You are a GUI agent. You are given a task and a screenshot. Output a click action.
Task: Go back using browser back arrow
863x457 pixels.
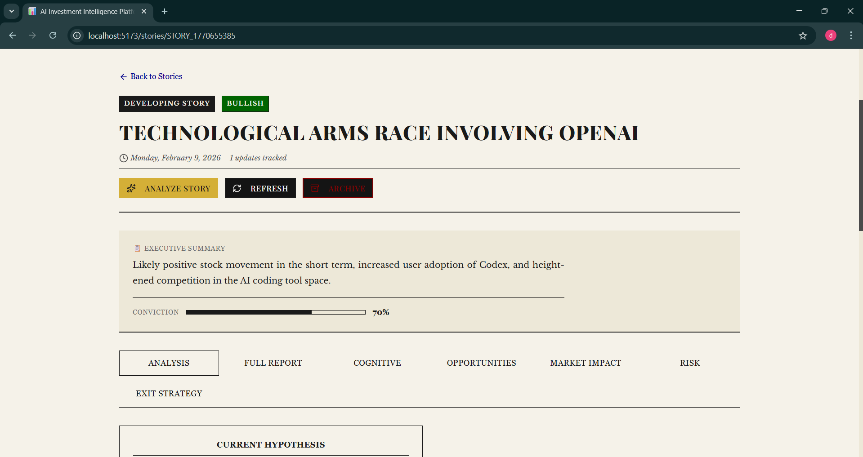pyautogui.click(x=13, y=35)
